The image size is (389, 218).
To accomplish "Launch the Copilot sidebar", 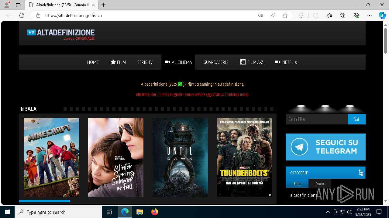I will coord(382,15).
